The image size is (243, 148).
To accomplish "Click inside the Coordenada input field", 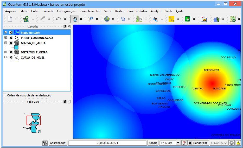I will (107, 143).
